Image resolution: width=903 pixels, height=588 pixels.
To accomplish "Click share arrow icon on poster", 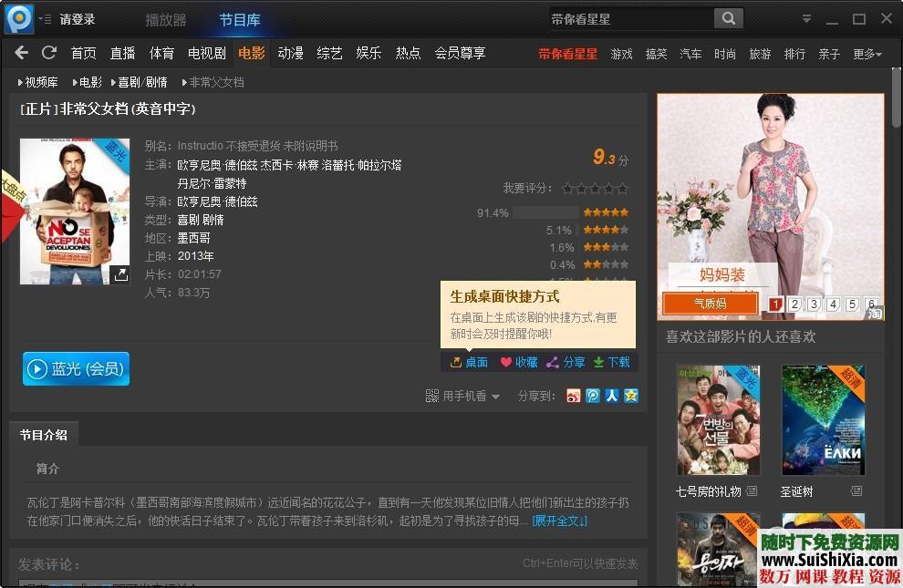I will [x=121, y=274].
